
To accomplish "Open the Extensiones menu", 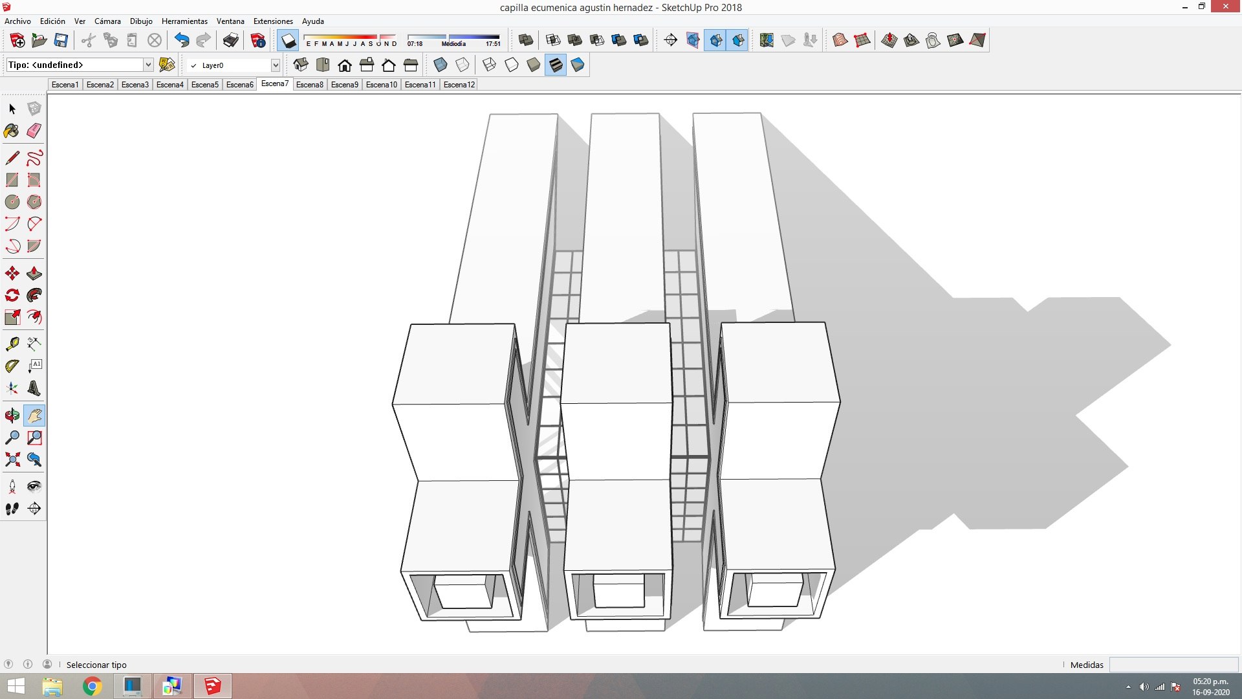I will click(x=273, y=21).
